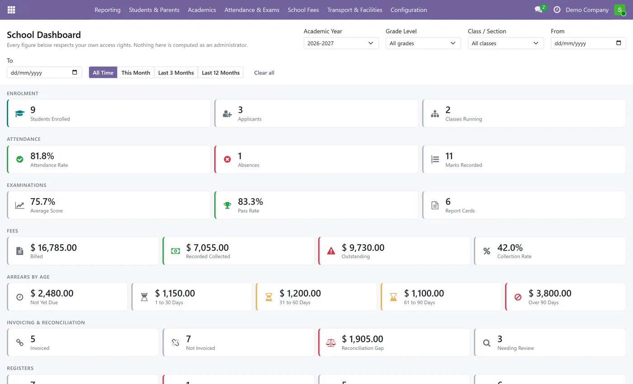
Task: Open the conversations chat bubble icon
Action: pyautogui.click(x=538, y=10)
